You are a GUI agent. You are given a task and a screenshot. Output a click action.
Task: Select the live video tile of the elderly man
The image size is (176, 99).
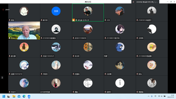click(24, 31)
